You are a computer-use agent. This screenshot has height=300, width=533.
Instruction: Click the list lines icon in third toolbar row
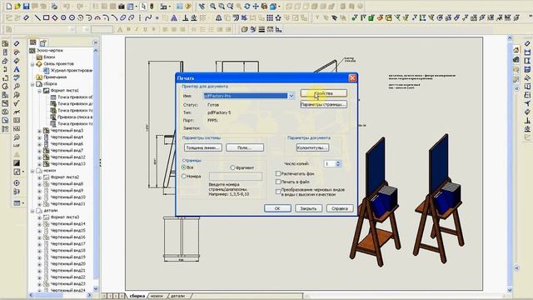point(262,30)
